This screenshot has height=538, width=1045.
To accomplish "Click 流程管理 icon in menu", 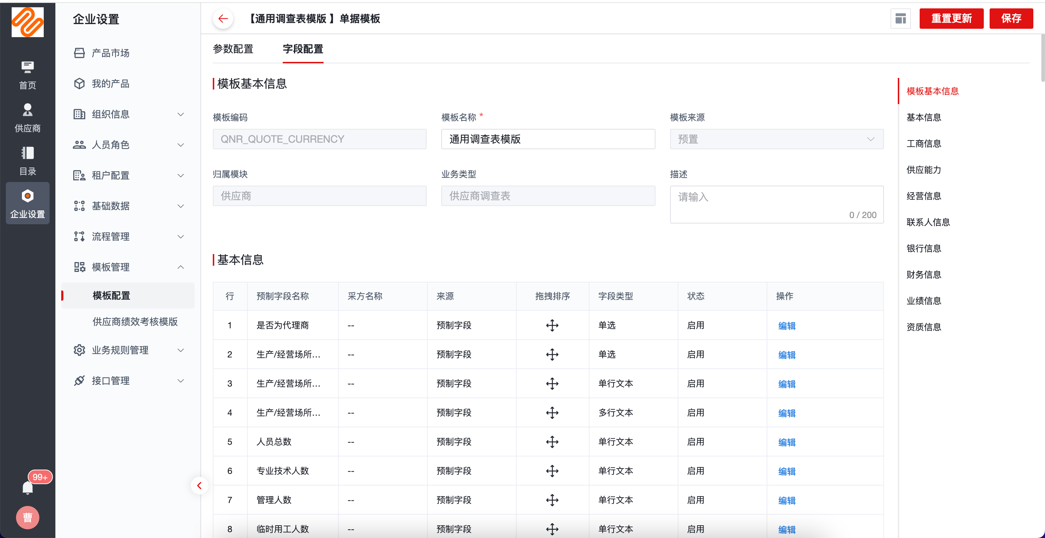I will click(x=79, y=237).
